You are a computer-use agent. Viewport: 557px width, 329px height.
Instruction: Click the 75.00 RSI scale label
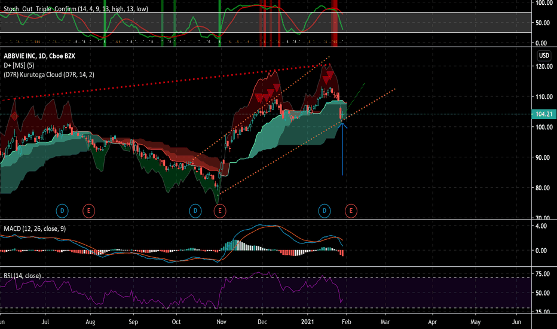[x=543, y=274]
